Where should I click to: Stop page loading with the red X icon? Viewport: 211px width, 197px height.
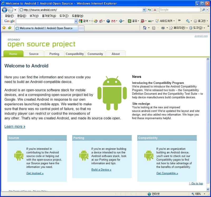click(x=155, y=10)
